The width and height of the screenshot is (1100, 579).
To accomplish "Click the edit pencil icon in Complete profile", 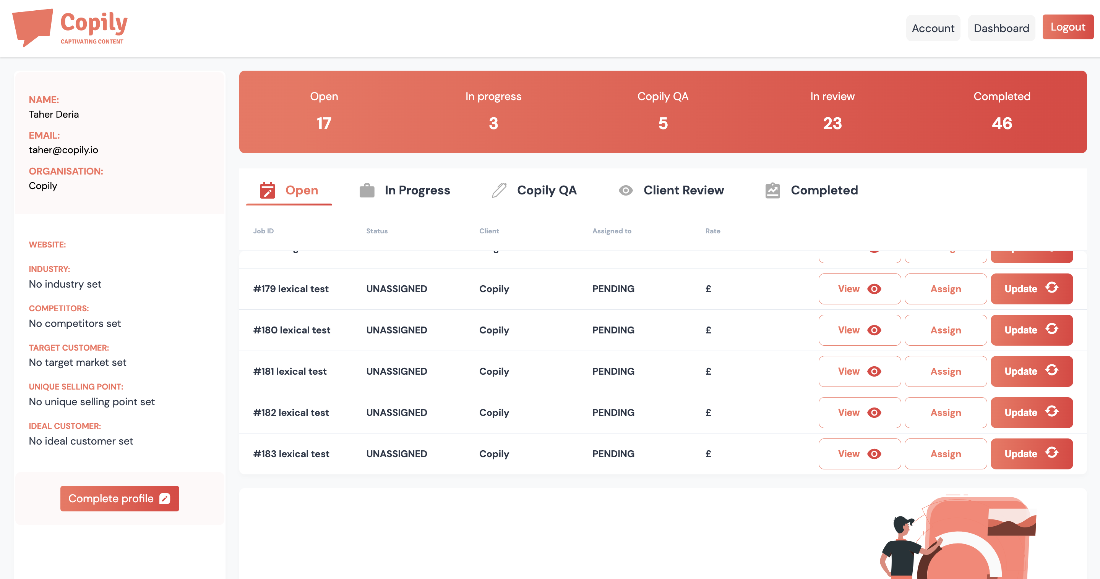I will (x=165, y=498).
